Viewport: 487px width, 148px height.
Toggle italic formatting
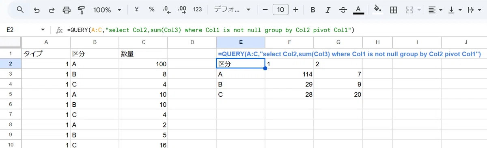[328, 10]
